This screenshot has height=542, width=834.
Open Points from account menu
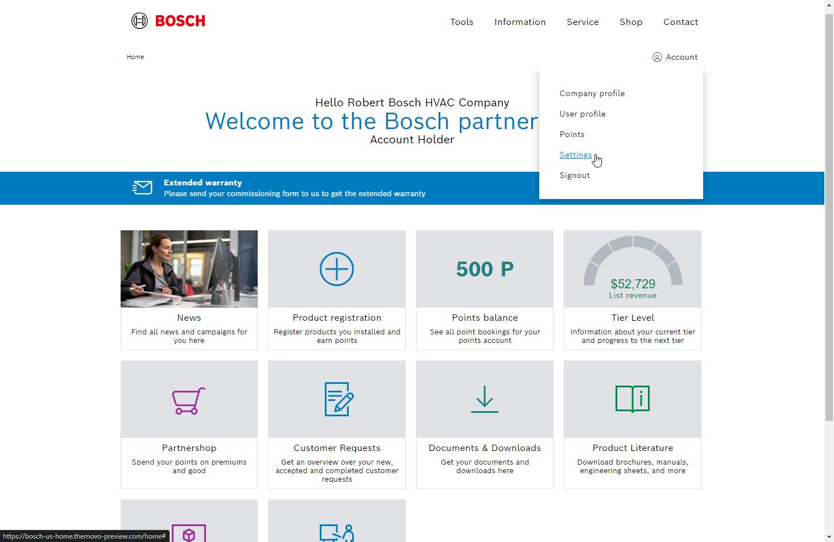[x=572, y=134]
